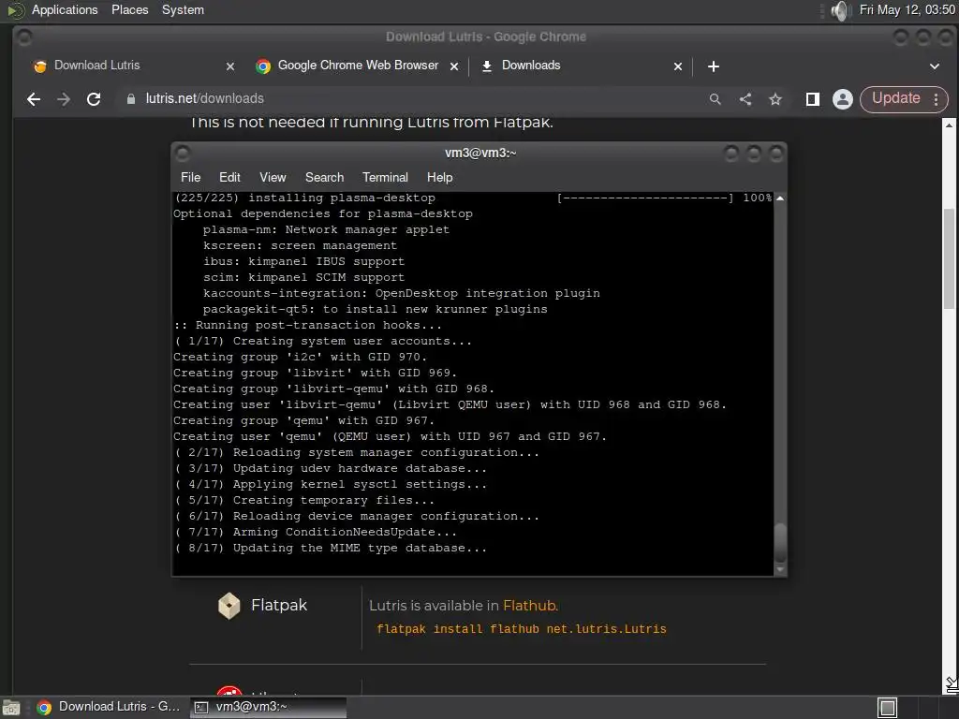The image size is (959, 719).
Task: Open terminal Edit menu
Action: (x=229, y=177)
